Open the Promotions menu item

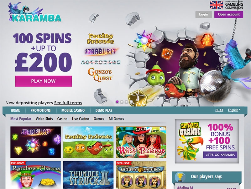tap(40, 110)
